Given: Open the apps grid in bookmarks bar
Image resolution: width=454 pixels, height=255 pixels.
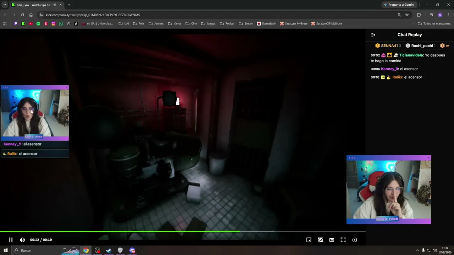Looking at the screenshot, I should pyautogui.click(x=5, y=24).
